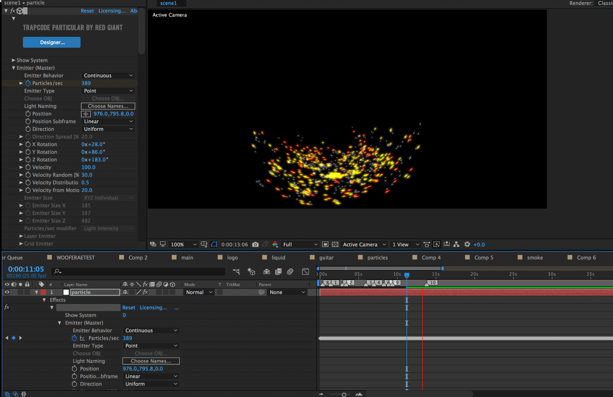The image size is (613, 397).
Task: Click the Parent pick whip for particle layer
Action: tap(261, 292)
